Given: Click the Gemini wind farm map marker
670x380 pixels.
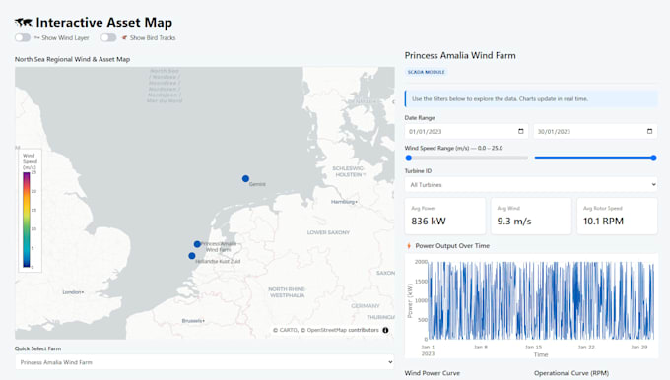Looking at the screenshot, I should [x=245, y=178].
